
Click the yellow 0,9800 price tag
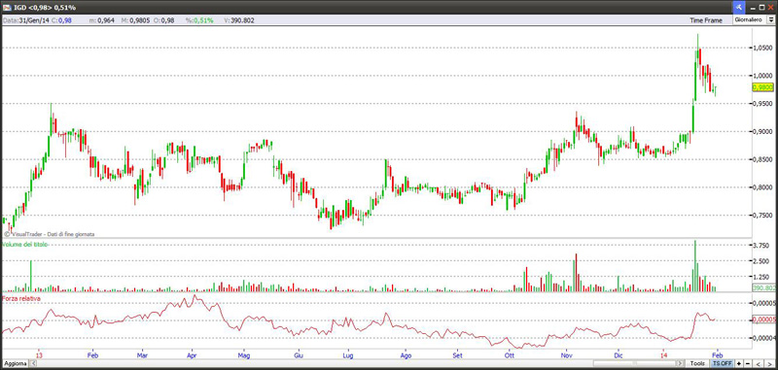(x=762, y=87)
